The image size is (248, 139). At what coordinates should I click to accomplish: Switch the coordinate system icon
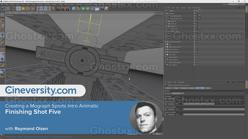[x=53, y=8]
